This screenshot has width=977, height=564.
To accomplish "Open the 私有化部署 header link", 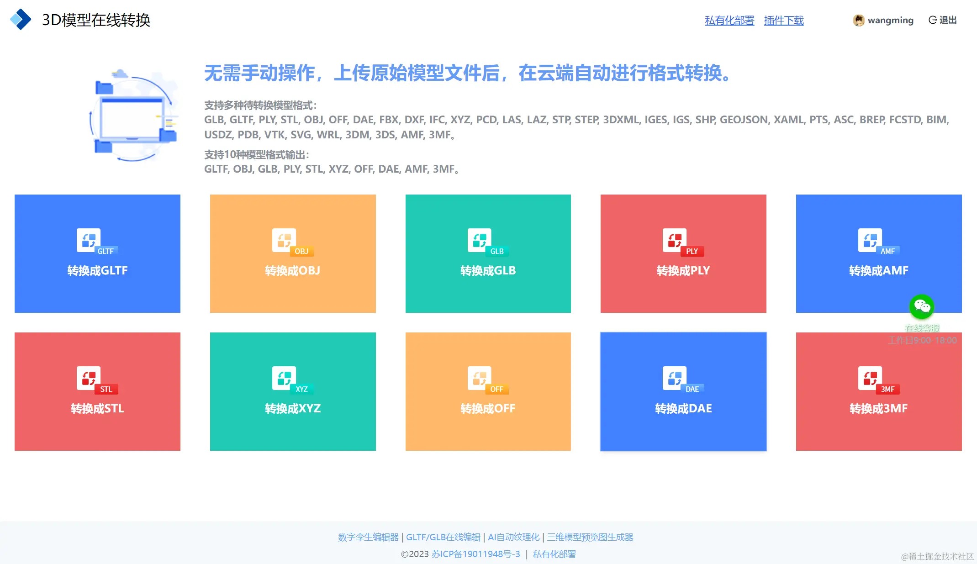I will pyautogui.click(x=729, y=20).
